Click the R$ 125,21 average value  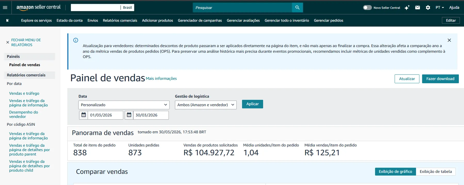pos(322,153)
